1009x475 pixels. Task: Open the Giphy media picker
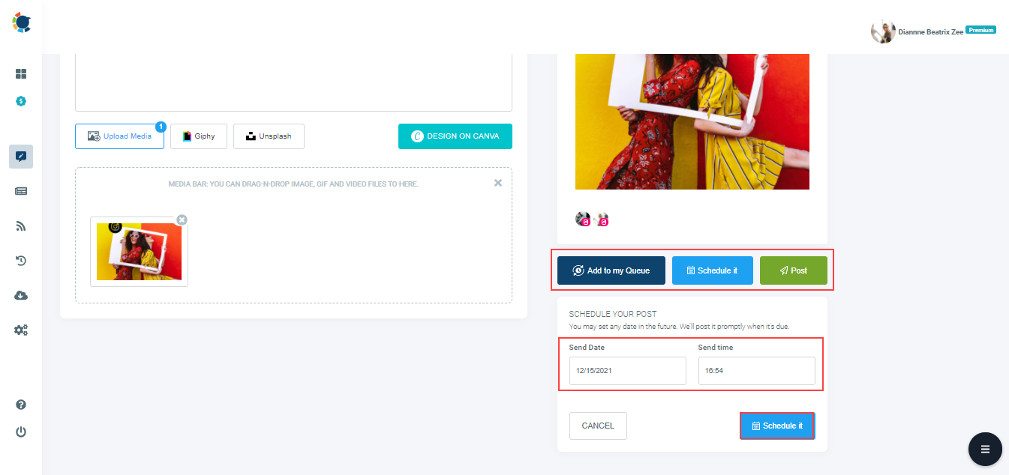[x=199, y=136]
